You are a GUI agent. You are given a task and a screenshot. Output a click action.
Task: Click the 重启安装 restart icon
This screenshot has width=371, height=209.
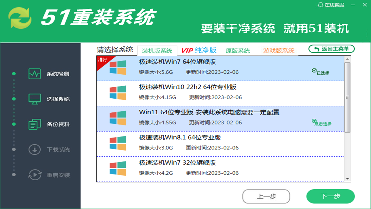[x=34, y=175]
